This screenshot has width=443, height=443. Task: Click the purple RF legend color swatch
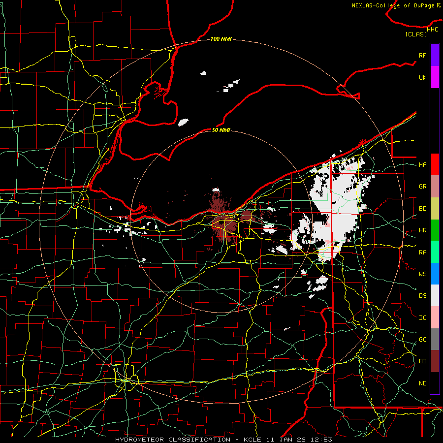435,55
